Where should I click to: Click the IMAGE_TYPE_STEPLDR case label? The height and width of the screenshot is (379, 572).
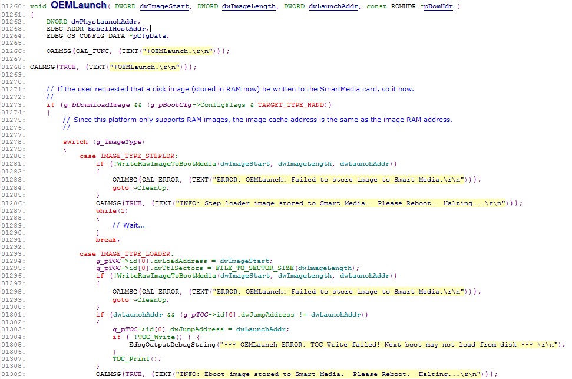point(137,156)
